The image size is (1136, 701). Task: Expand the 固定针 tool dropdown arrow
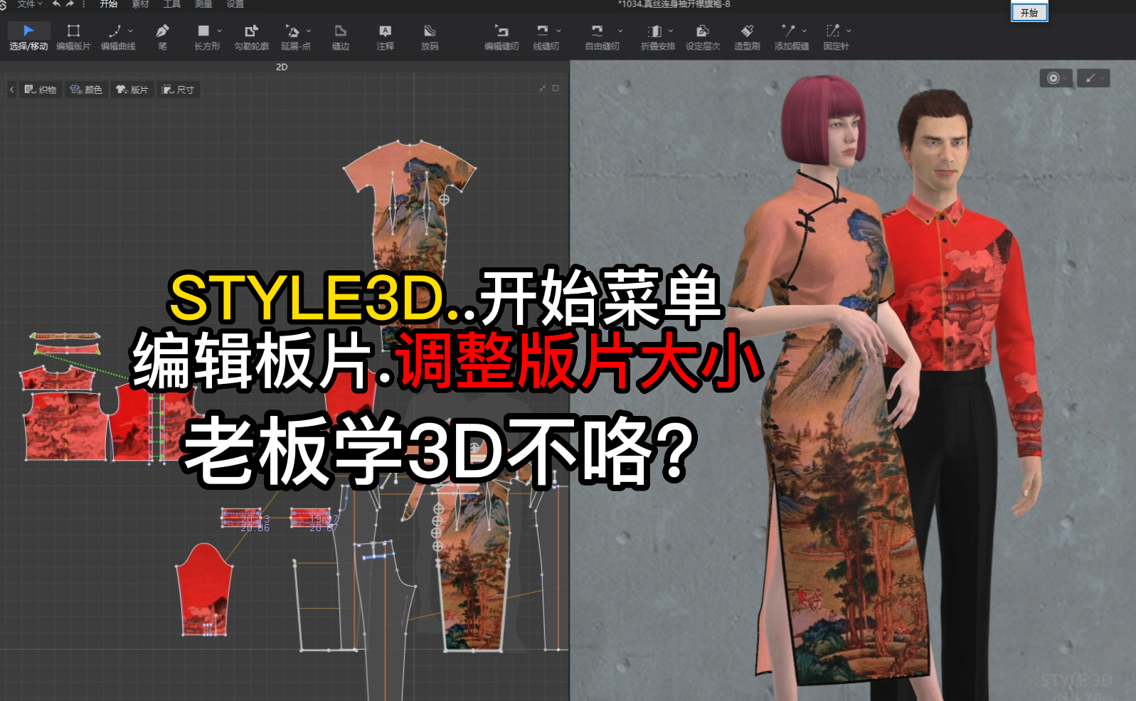tap(849, 31)
